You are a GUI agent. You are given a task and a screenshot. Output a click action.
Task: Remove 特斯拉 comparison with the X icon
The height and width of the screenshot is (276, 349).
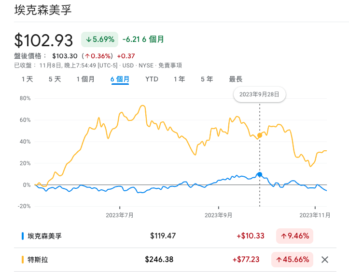click(325, 259)
